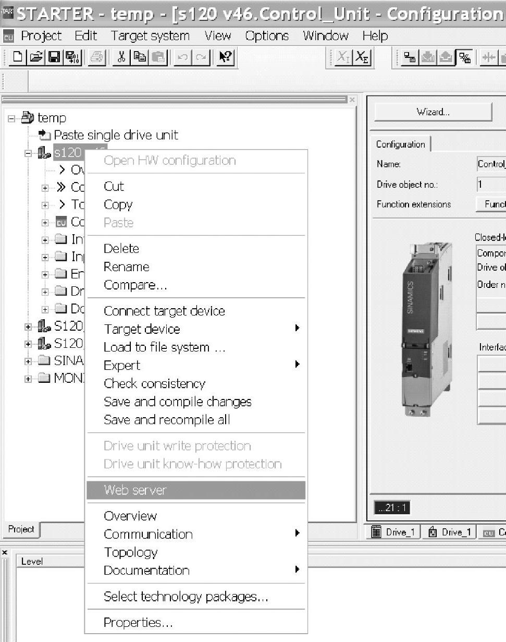Click the Undo arrow toolbar icon
Image resolution: width=506 pixels, height=642 pixels.
[182, 57]
